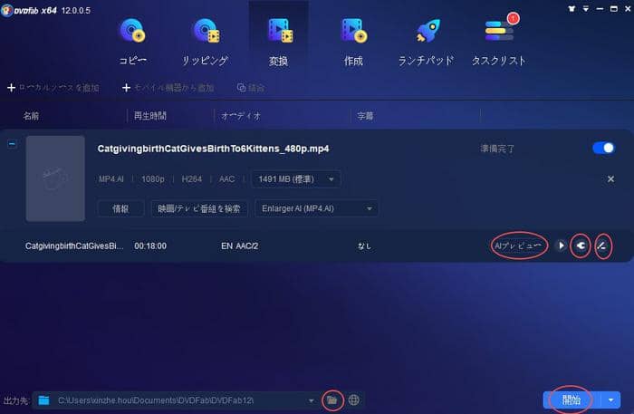Viewport: 634px width, 414px height.
Task: Open the ランチパッド launchpad
Action: point(426,42)
